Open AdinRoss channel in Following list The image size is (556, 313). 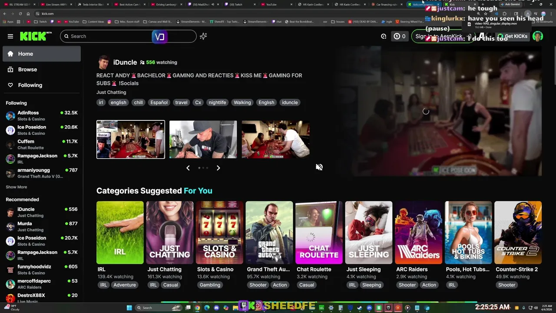(42, 116)
